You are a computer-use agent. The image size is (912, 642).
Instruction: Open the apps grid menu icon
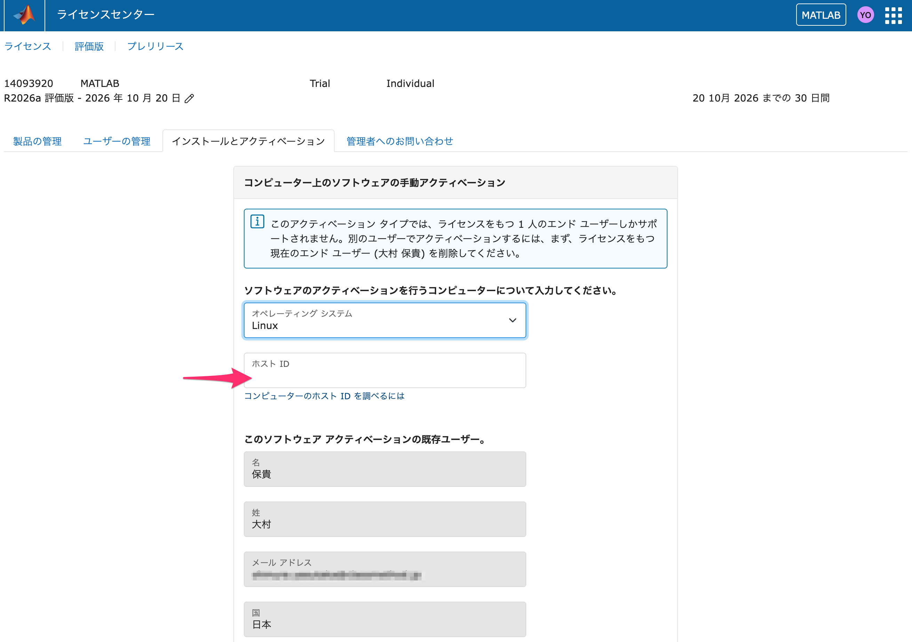point(893,16)
